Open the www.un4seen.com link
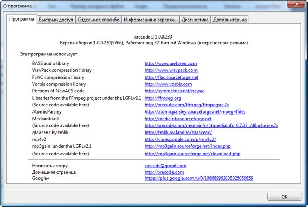The height and width of the screenshot is (207, 308). click(x=171, y=63)
